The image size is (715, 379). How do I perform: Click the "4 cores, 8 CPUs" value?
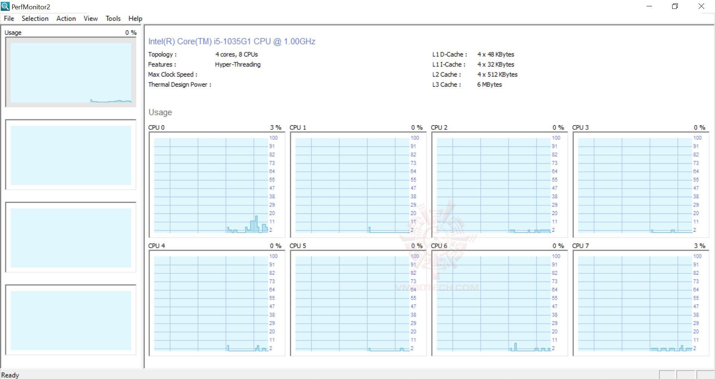coord(236,54)
